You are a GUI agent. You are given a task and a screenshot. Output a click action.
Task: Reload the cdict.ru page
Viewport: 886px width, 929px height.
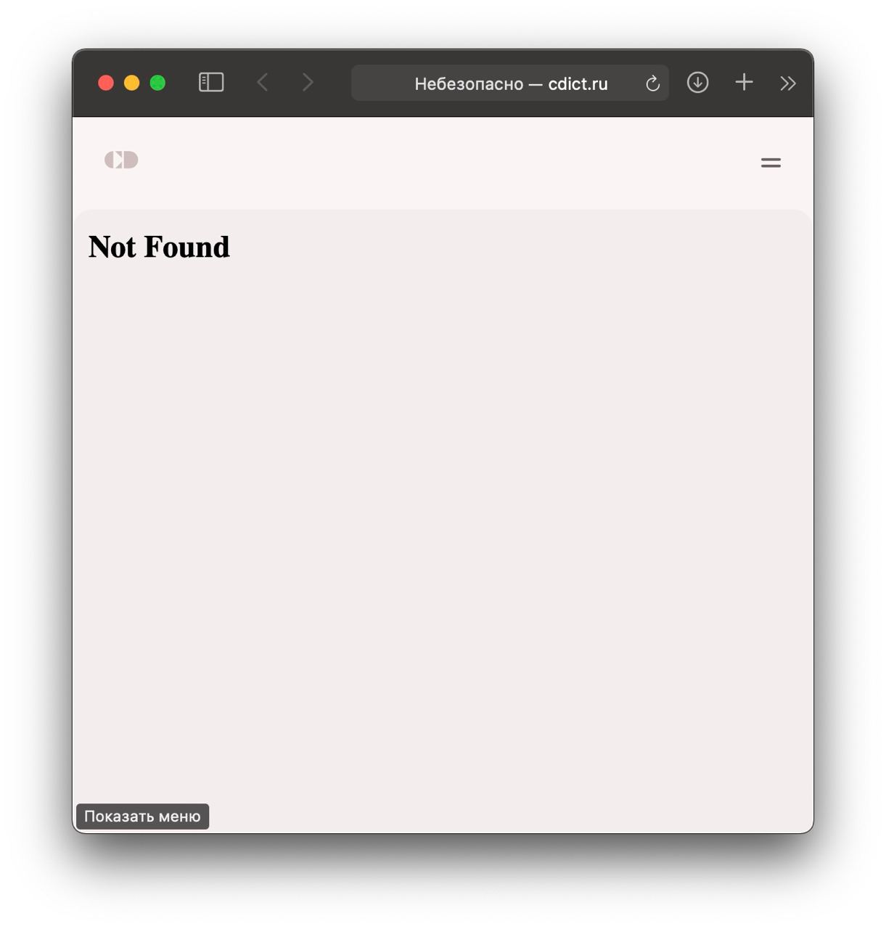652,83
